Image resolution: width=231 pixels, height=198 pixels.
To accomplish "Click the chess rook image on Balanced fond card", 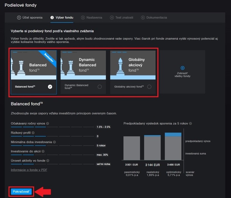I will tap(19, 66).
